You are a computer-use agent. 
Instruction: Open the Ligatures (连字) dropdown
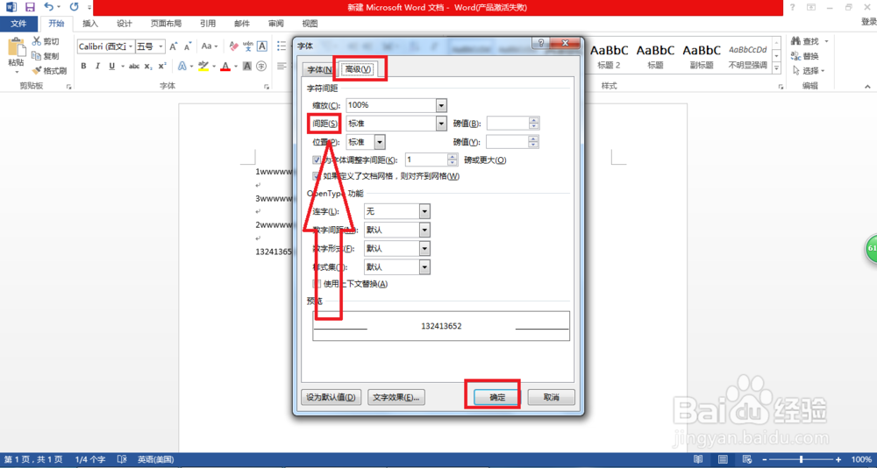click(424, 211)
